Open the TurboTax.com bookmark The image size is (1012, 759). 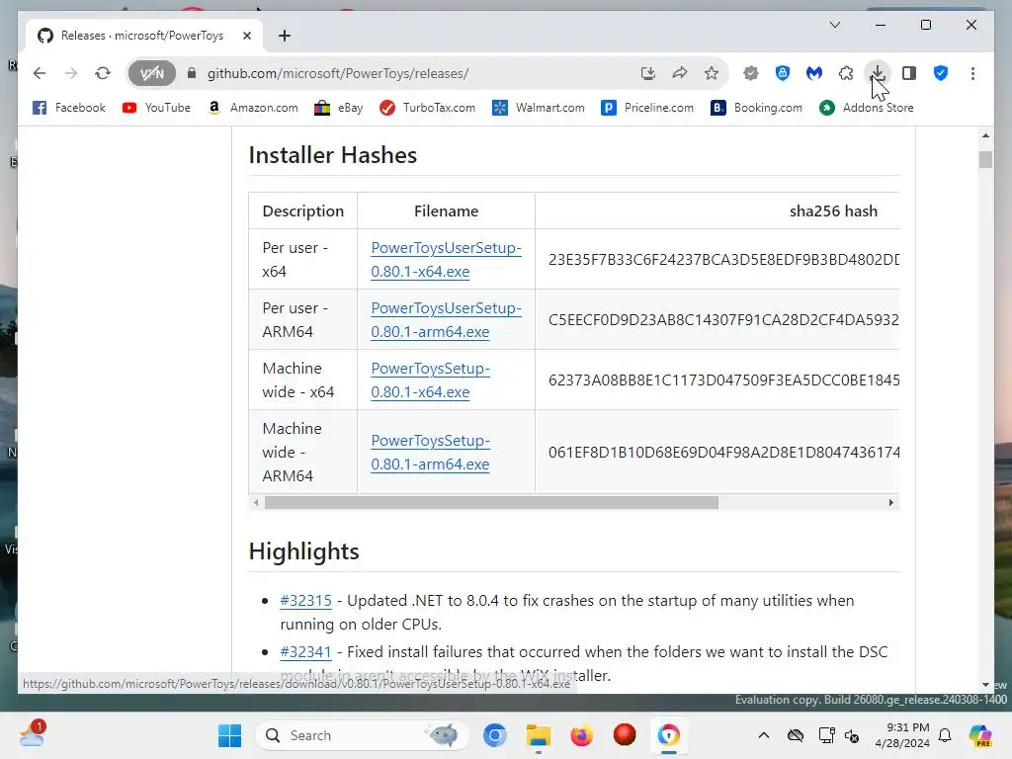click(427, 108)
